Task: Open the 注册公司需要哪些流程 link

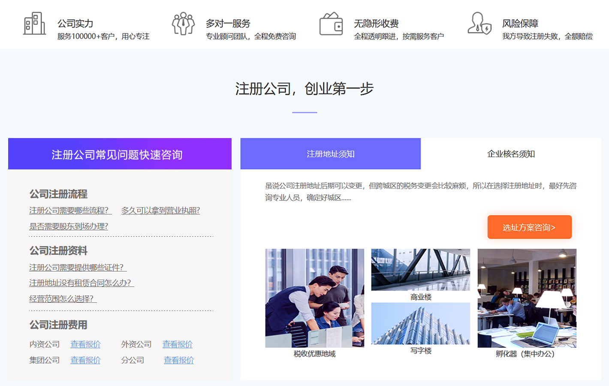Action: pos(70,211)
